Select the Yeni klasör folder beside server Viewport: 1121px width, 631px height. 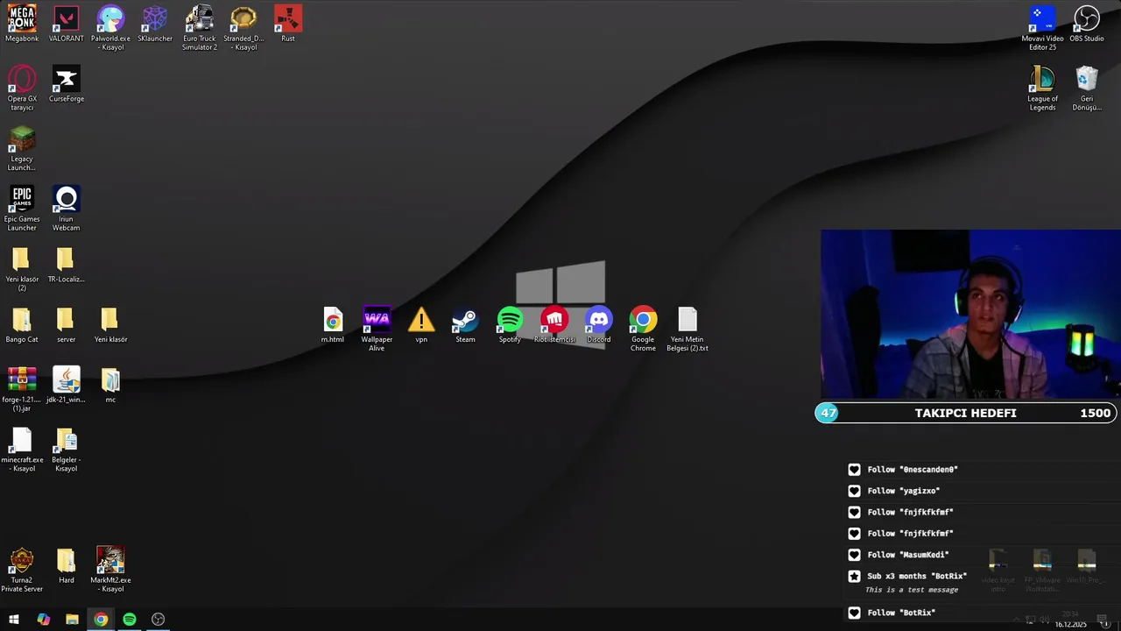point(110,325)
